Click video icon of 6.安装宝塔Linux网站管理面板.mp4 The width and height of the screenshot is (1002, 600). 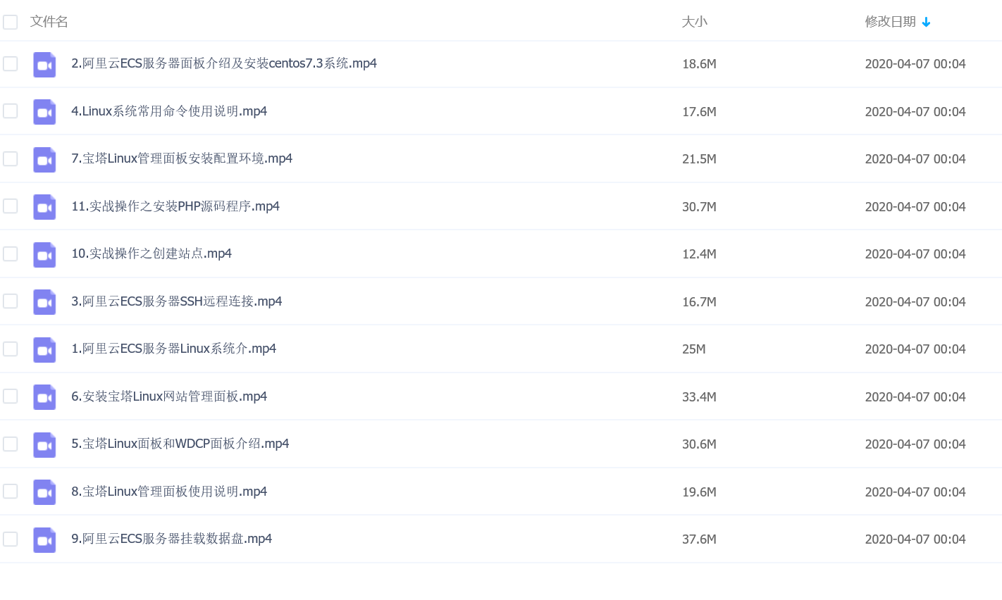pyautogui.click(x=44, y=397)
